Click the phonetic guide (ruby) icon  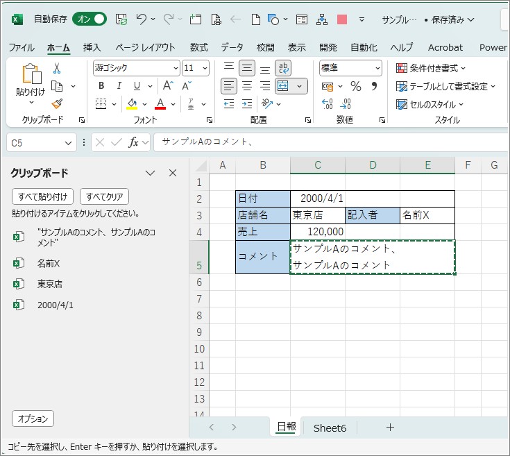point(191,104)
